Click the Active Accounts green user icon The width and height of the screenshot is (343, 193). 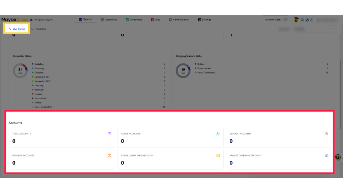[218, 134]
